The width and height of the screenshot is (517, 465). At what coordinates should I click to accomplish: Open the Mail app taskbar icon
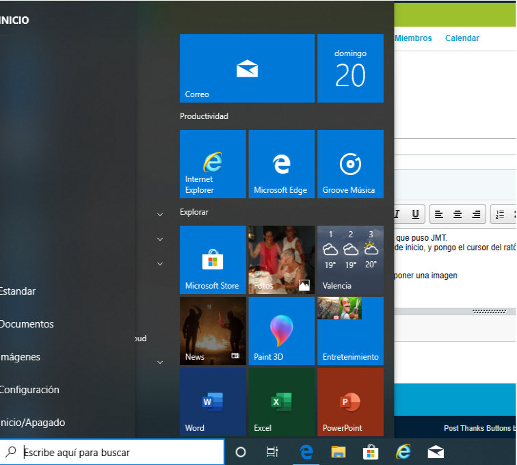(436, 452)
